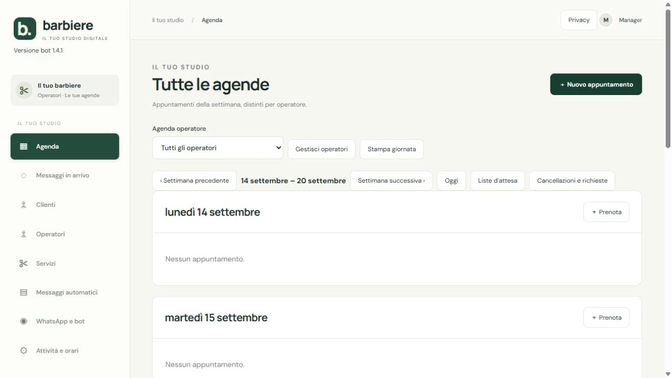Click the M user avatar
This screenshot has height=378, width=672.
click(606, 20)
